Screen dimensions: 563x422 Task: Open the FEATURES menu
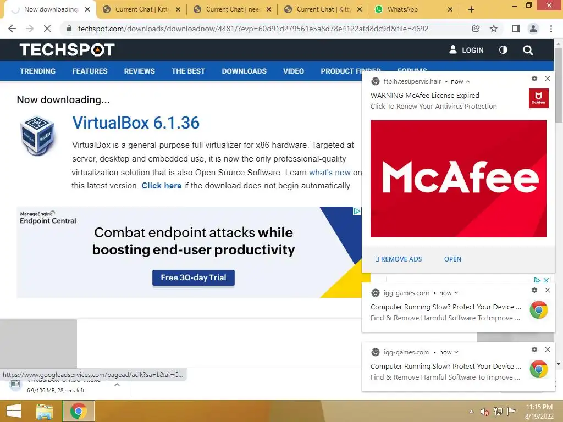click(x=90, y=71)
